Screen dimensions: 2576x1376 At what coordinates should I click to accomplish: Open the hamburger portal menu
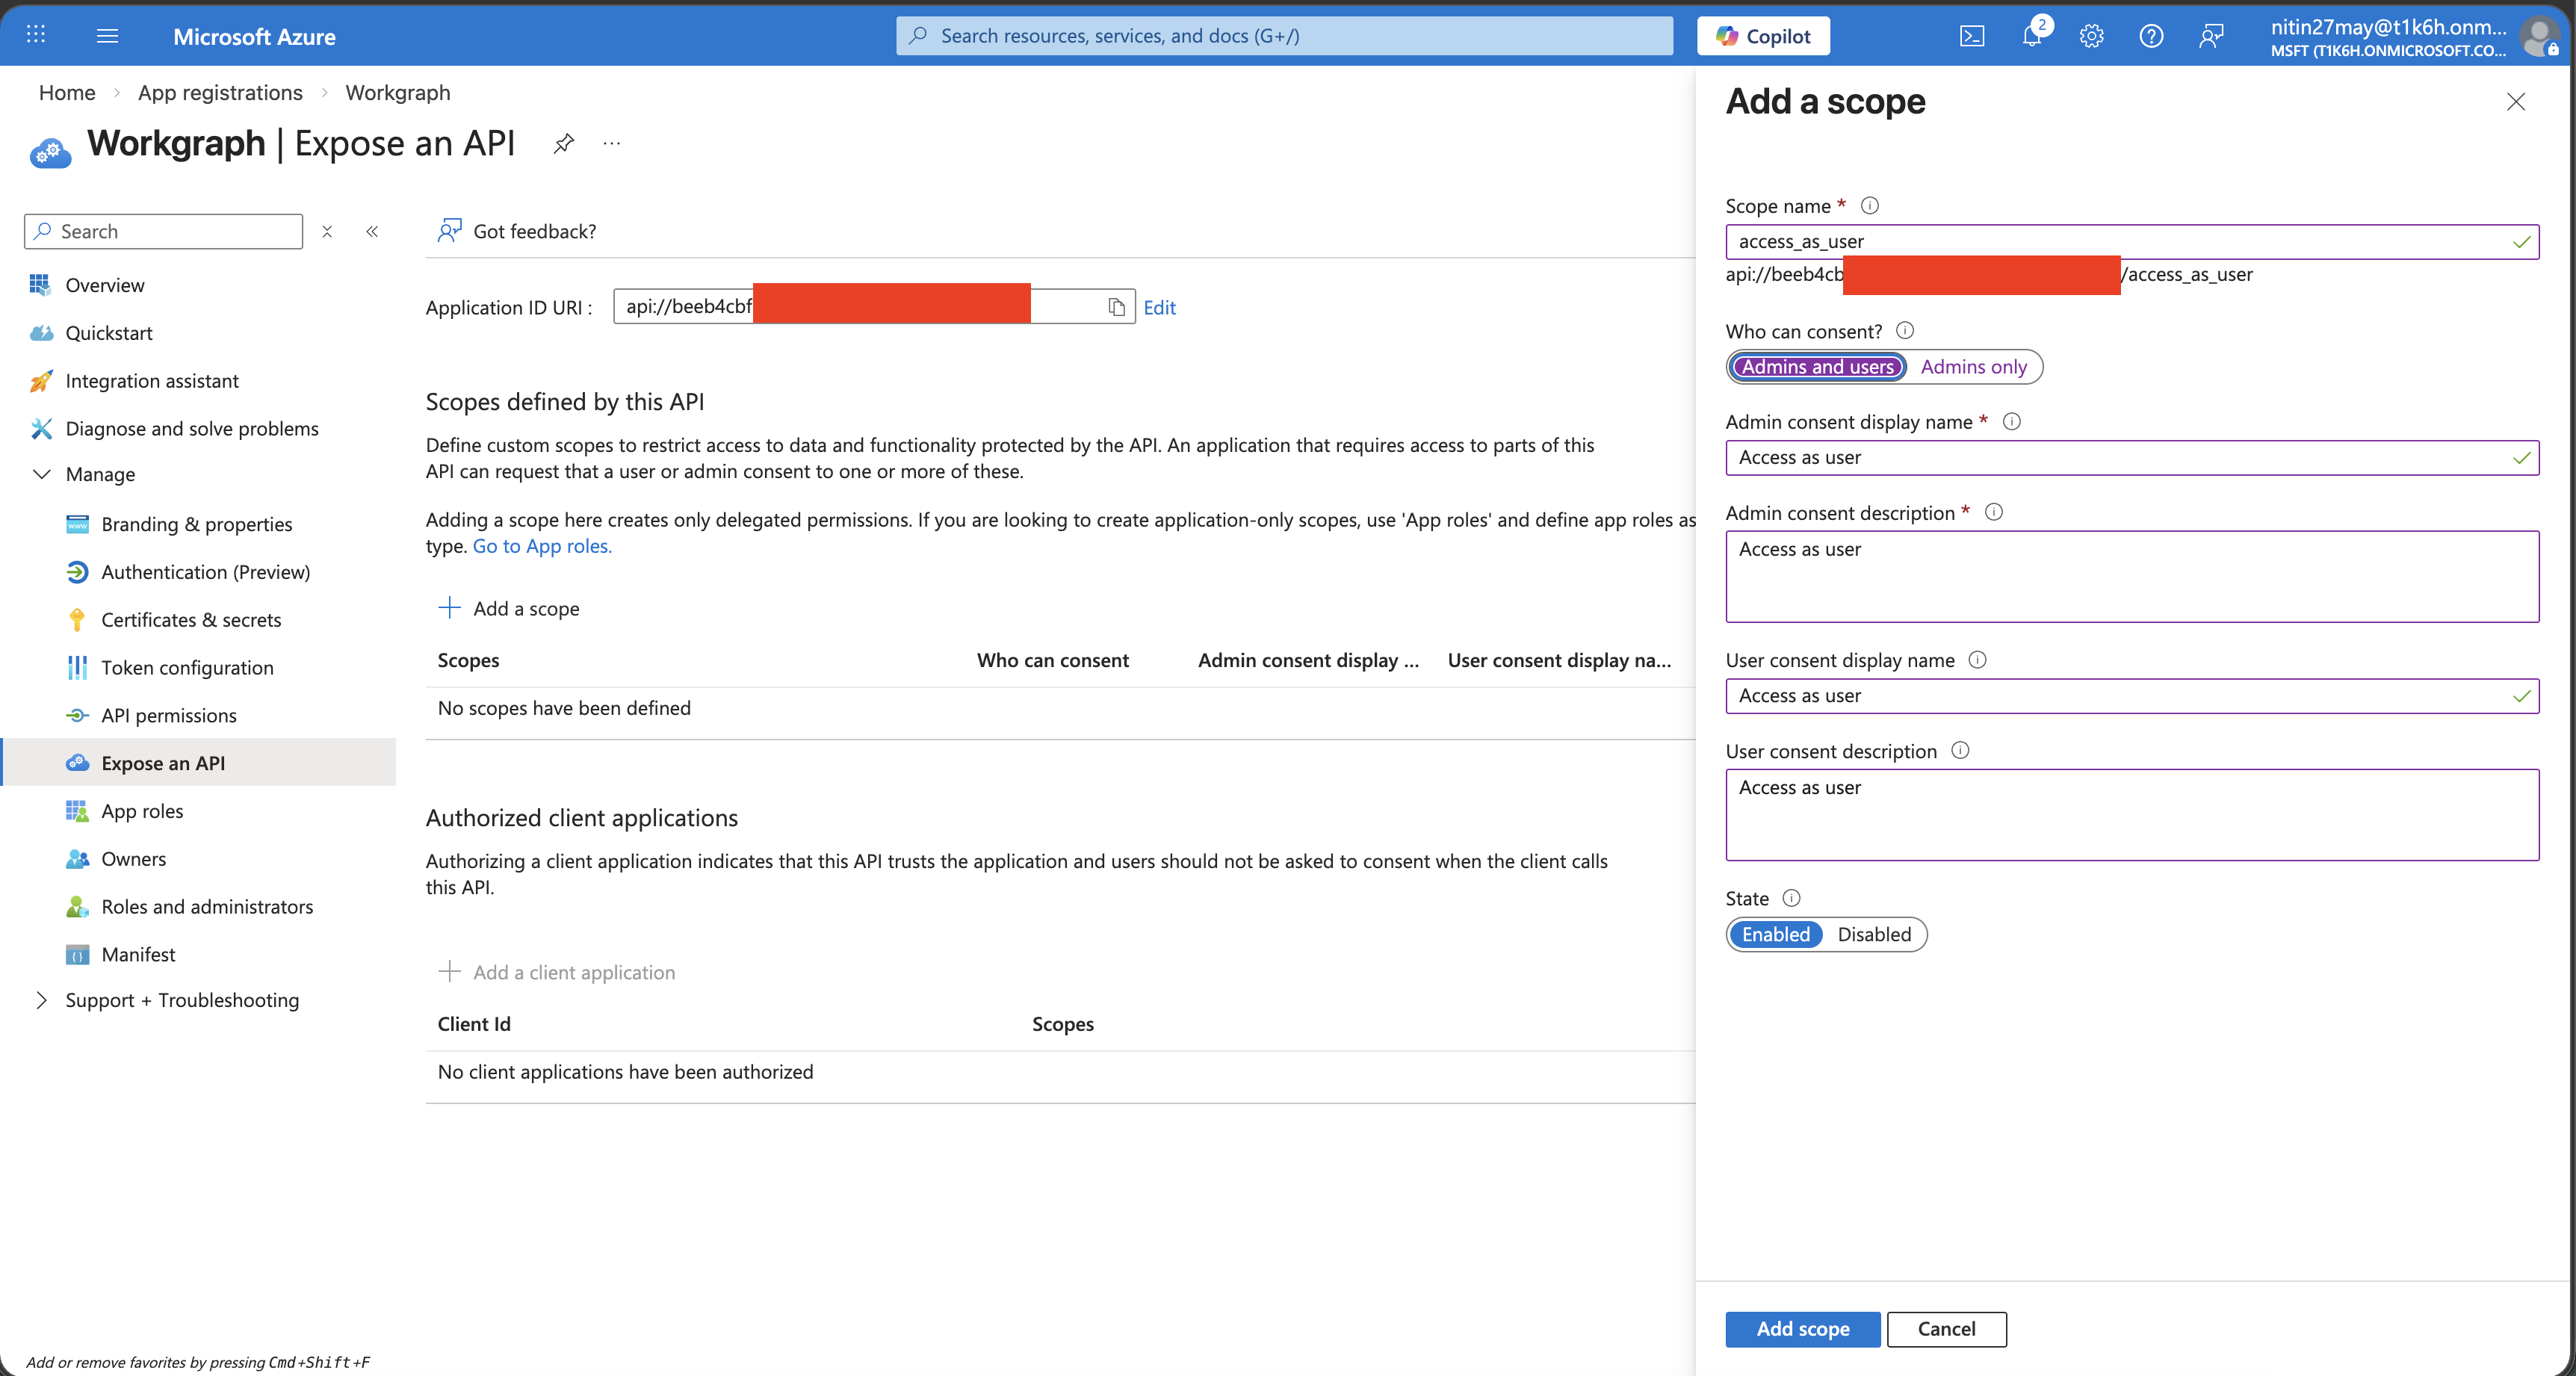(107, 35)
